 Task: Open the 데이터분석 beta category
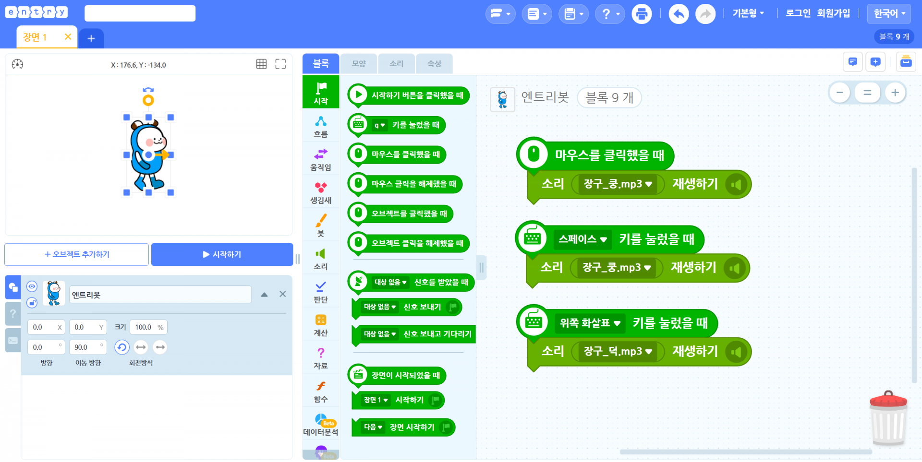(x=321, y=425)
